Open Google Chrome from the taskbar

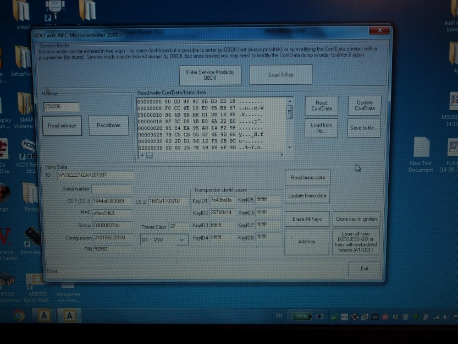coord(19,315)
